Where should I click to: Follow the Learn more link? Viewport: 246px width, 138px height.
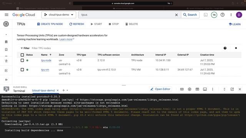66,39
